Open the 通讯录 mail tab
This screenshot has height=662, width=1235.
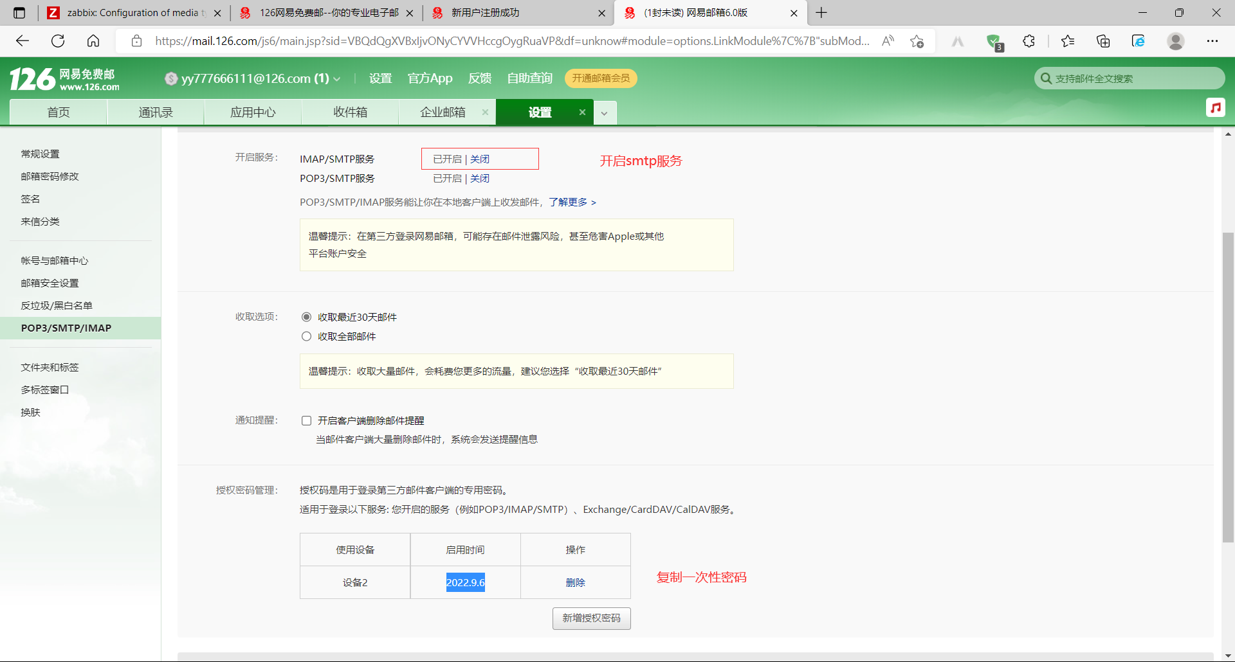156,112
